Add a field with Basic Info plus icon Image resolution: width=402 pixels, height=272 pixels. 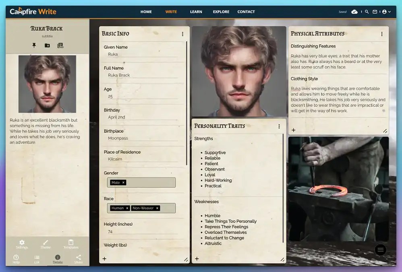pyautogui.click(x=104, y=259)
